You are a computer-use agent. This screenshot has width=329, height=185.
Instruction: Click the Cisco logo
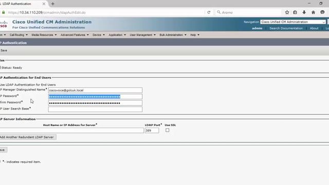click(x=4, y=24)
